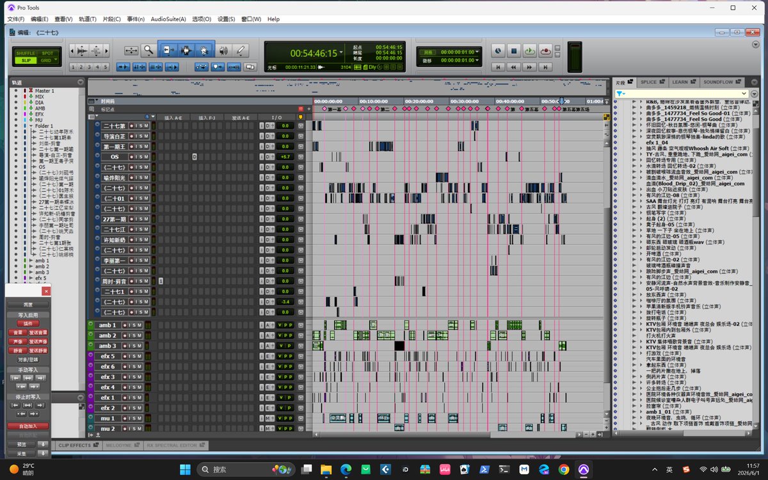Expand the amb 1 folder in track list
This screenshot has height=480, width=768.
pyautogui.click(x=31, y=260)
